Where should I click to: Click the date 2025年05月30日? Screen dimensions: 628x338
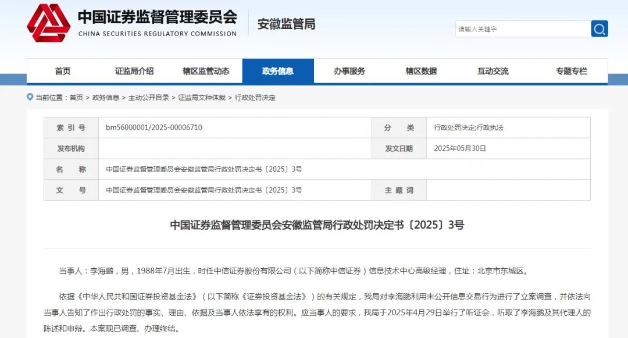pyautogui.click(x=460, y=148)
